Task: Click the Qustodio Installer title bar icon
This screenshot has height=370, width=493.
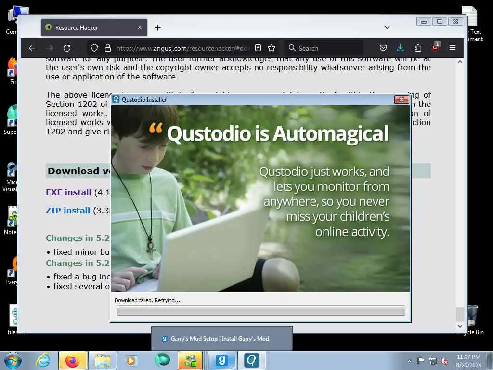Action: [116, 99]
